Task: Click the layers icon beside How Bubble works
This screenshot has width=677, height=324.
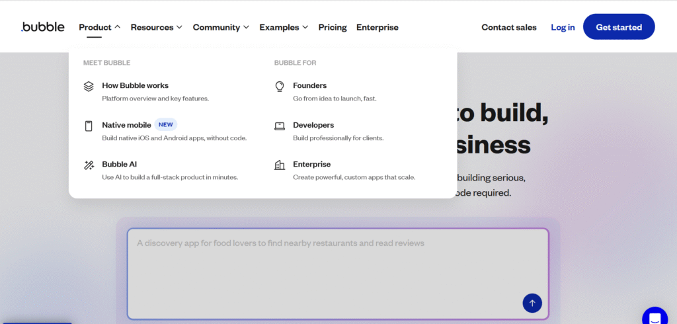Action: pos(89,86)
